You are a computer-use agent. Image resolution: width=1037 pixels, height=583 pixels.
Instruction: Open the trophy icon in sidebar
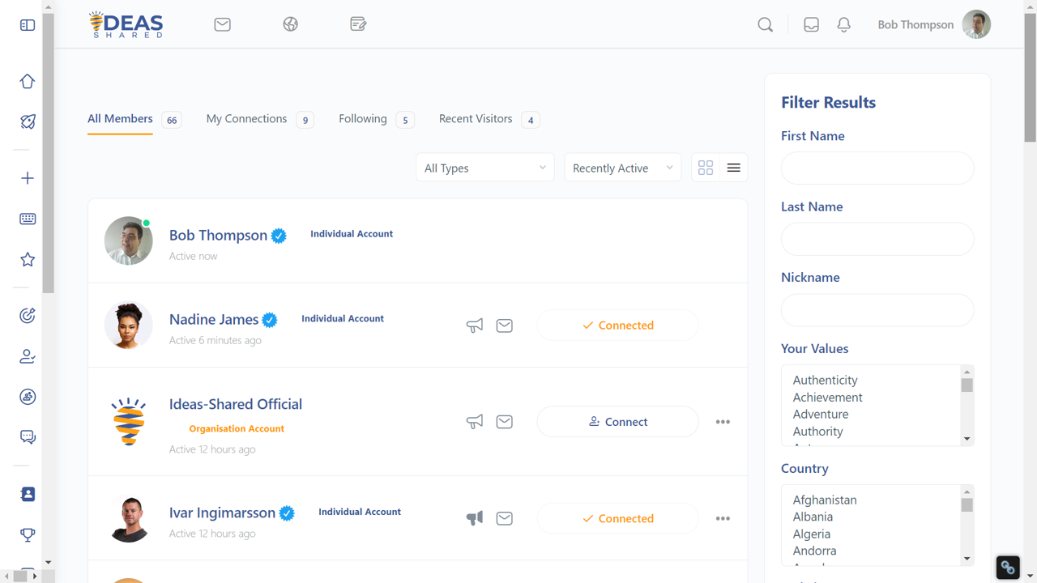point(28,534)
